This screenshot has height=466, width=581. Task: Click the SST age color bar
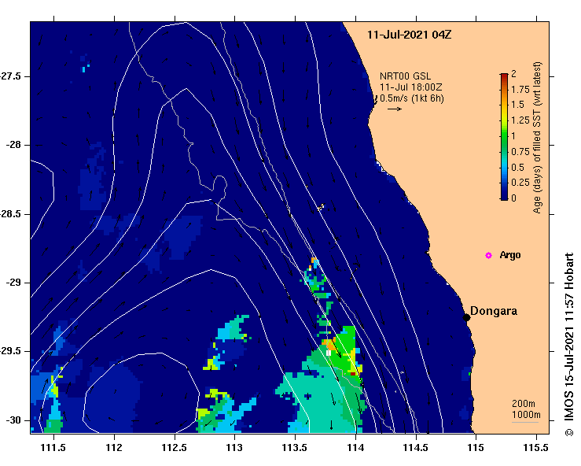pyautogui.click(x=504, y=137)
